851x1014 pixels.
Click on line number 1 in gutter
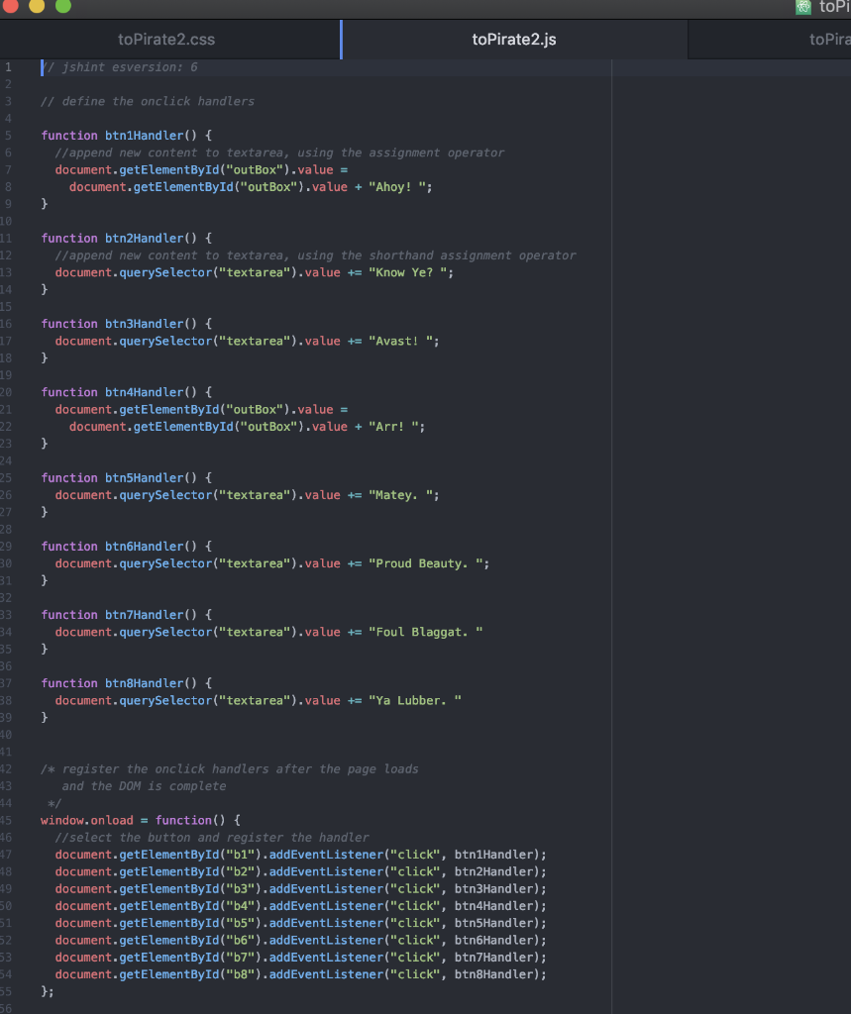(8, 67)
